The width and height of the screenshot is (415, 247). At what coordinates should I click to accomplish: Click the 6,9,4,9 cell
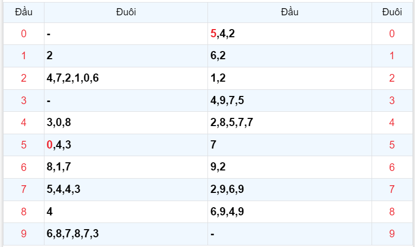point(227,212)
